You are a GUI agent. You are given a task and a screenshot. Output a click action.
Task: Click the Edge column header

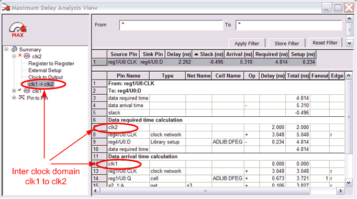click(337, 75)
